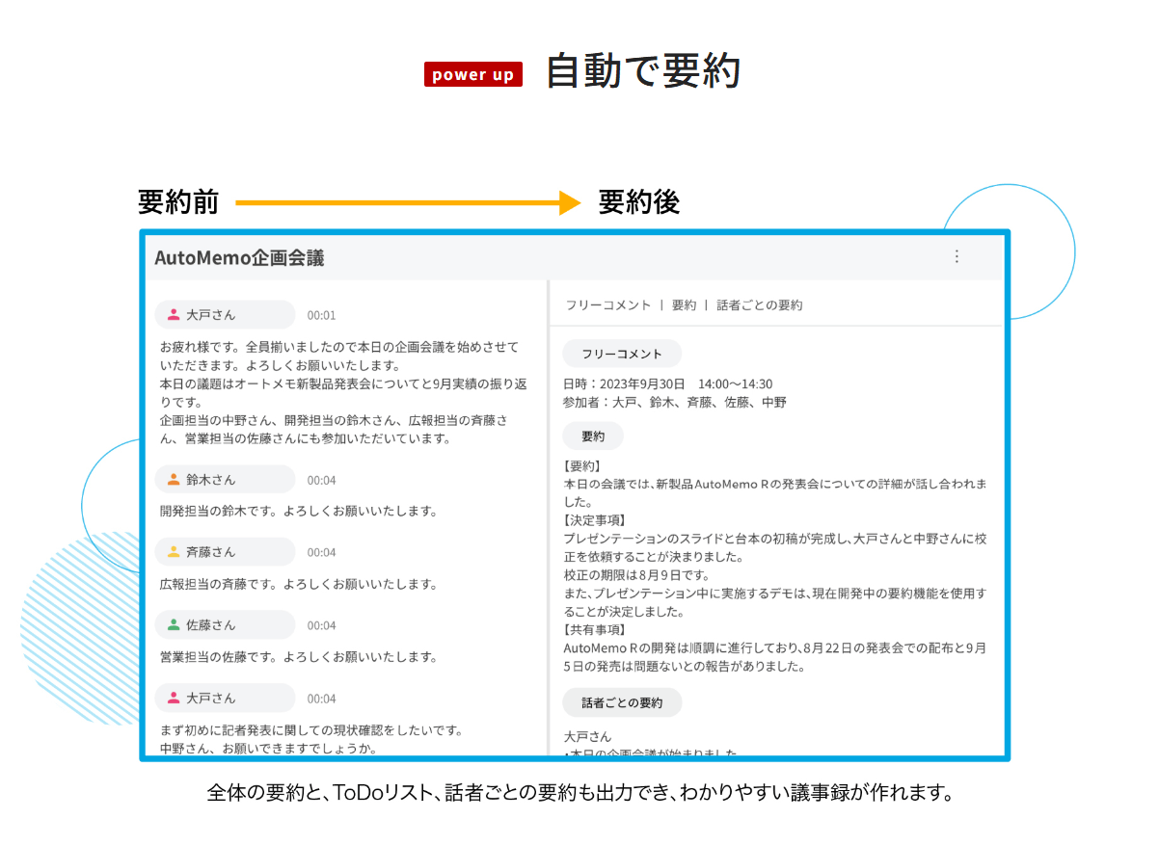The height and width of the screenshot is (845, 1159).
Task: Click the yellow person icon beside 斉藤さん
Action: point(174,552)
